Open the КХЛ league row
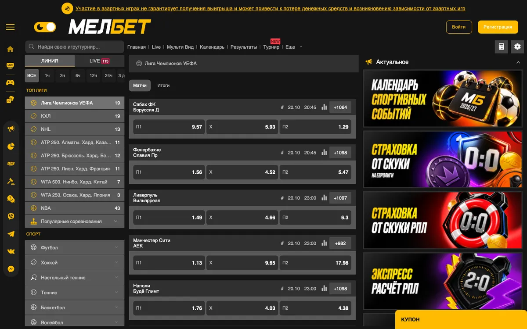 75,116
